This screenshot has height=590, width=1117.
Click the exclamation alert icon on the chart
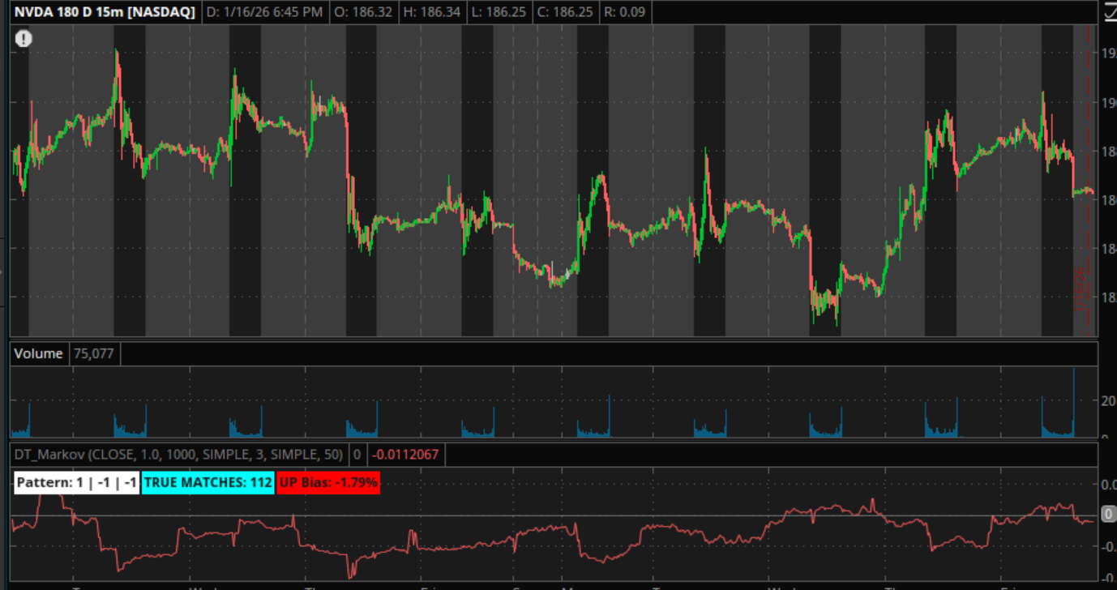tap(24, 38)
